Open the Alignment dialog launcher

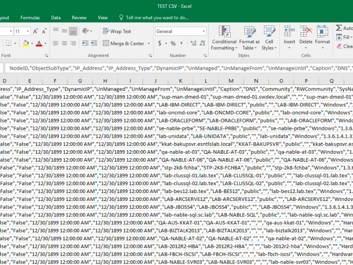pyautogui.click(x=150, y=56)
